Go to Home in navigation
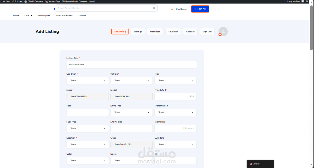 point(16,16)
